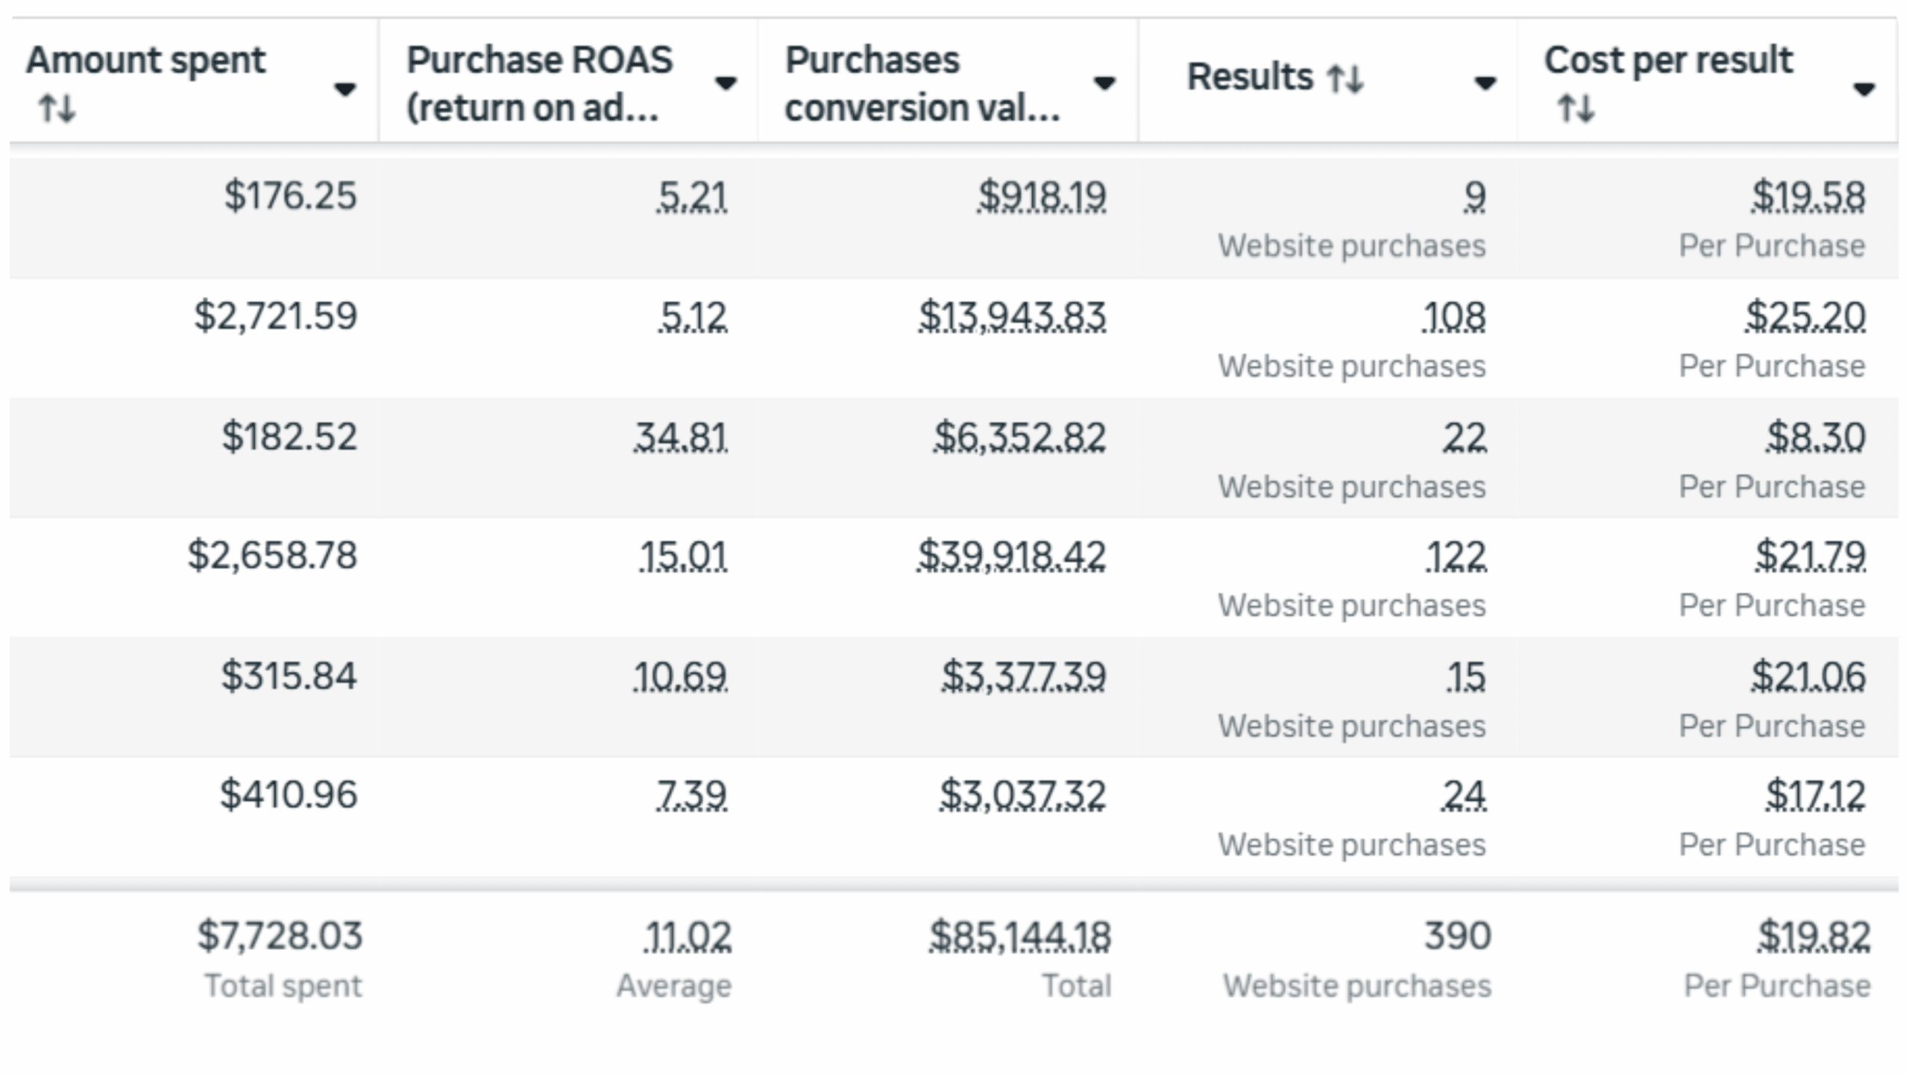Screen dimensions: 1909x1074
Task: Open the Amount spent column dropdown arrow
Action: (345, 89)
